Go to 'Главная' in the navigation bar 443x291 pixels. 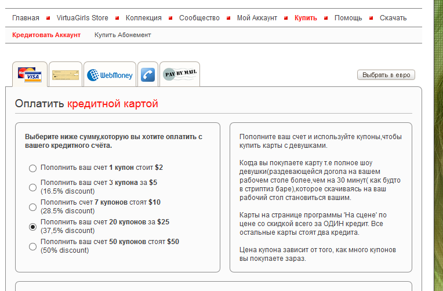coord(26,18)
